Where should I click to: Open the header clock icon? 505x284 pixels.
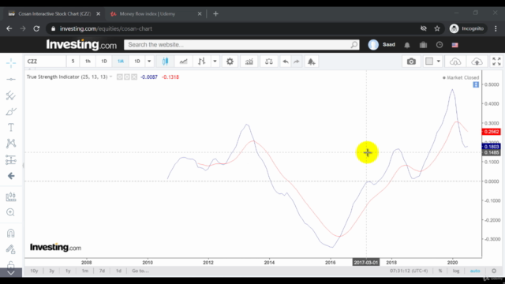point(440,45)
